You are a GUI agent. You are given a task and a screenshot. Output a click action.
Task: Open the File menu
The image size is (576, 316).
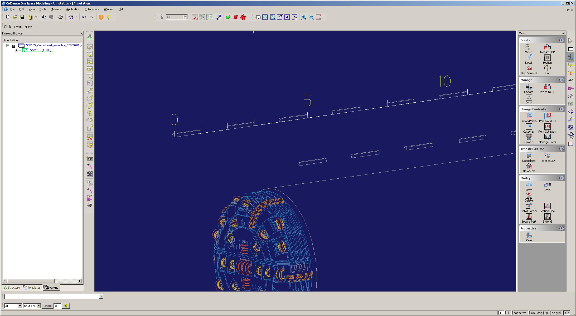[12, 9]
